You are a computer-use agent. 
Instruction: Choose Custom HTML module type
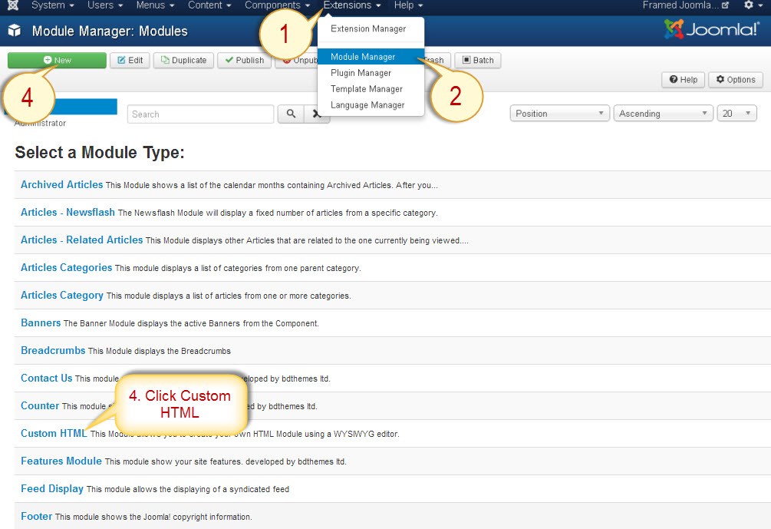pyautogui.click(x=54, y=433)
